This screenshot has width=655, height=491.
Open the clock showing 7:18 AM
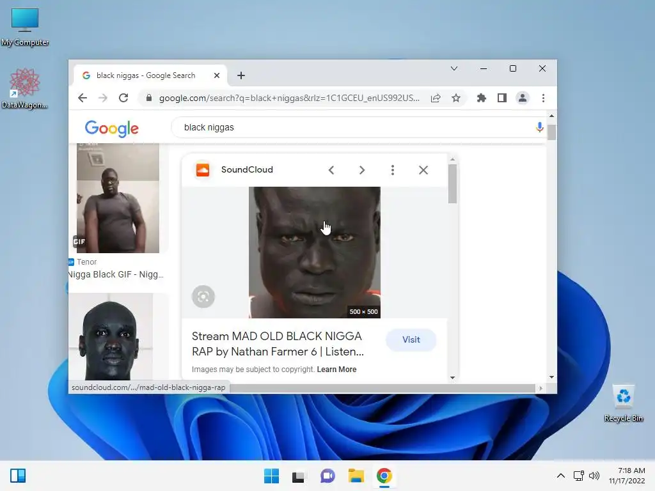tap(627, 476)
